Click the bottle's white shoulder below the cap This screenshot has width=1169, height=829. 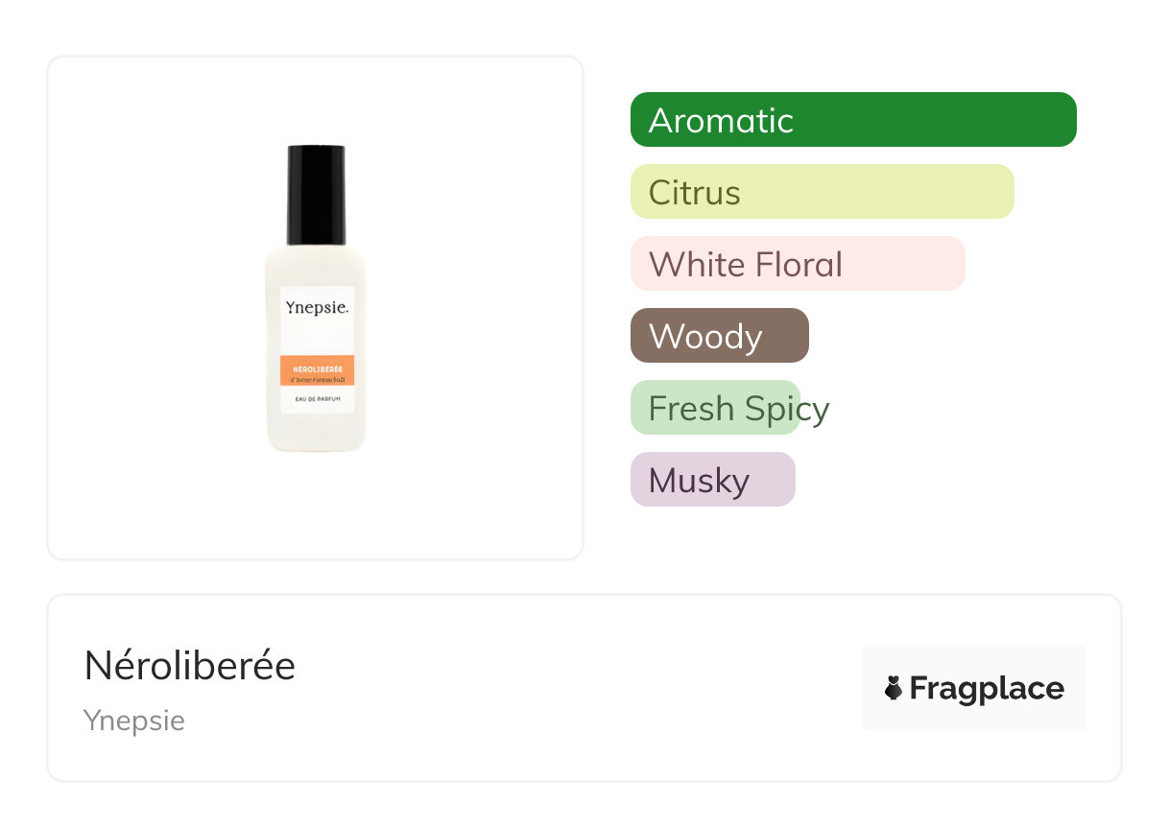click(316, 264)
